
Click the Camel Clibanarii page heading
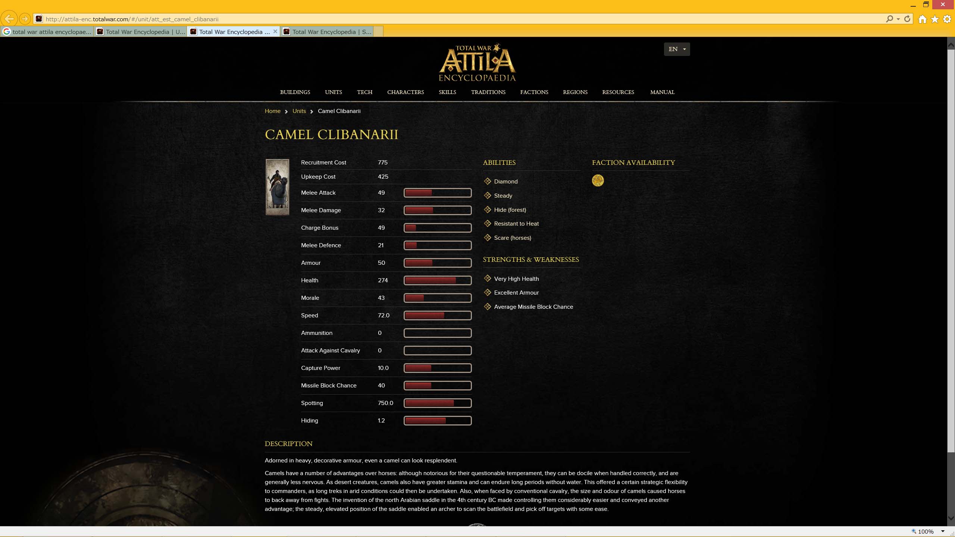[x=331, y=135]
